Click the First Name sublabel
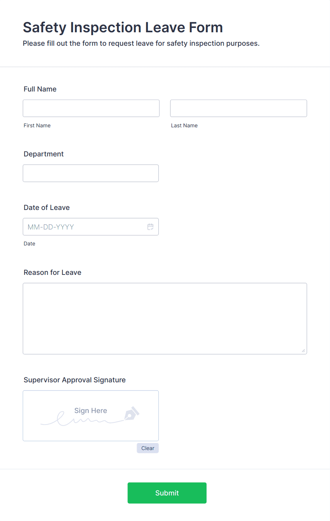This screenshot has height=521, width=330. pyautogui.click(x=37, y=126)
